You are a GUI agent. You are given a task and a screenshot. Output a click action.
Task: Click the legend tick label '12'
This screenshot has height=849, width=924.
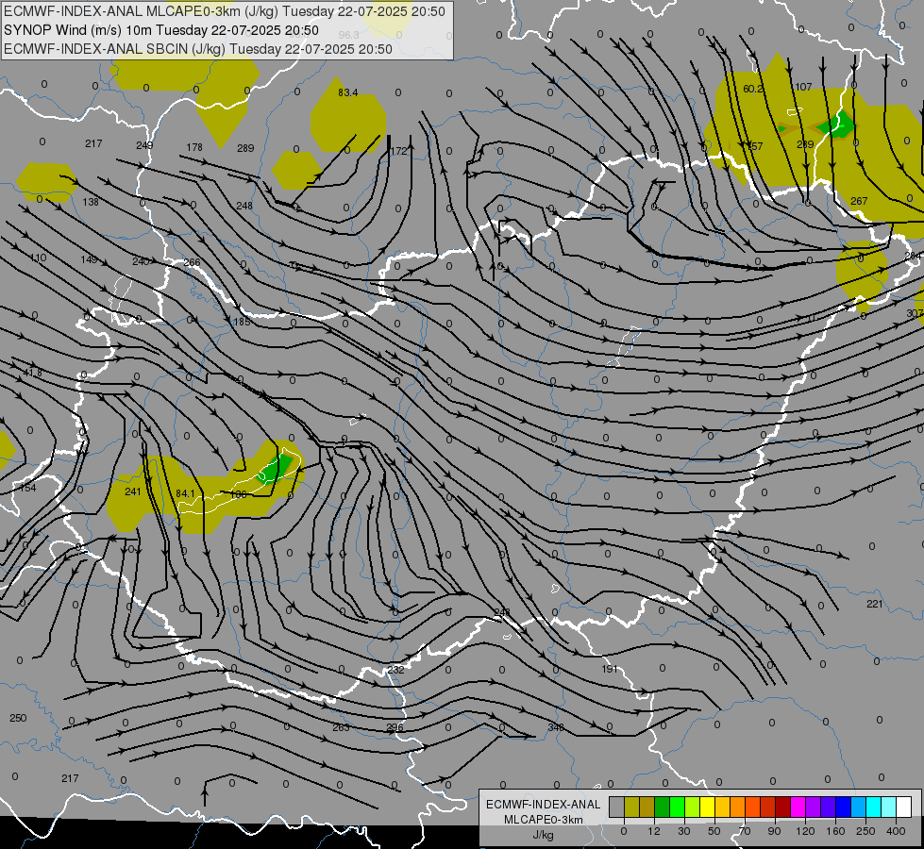654,831
